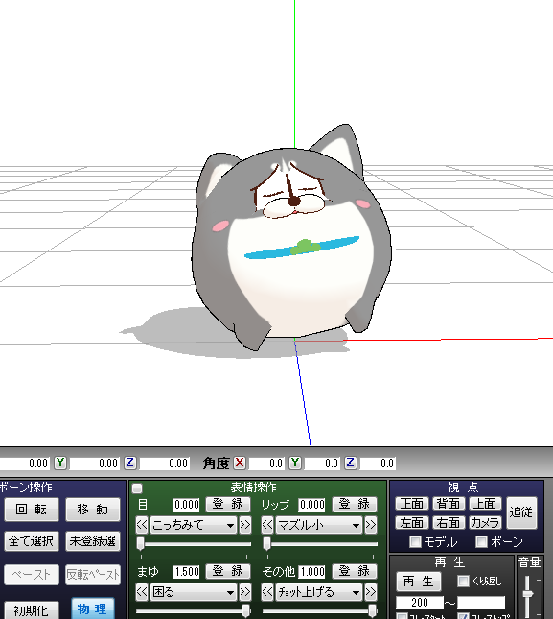
Task: Switch view to 左面 left
Action: (412, 523)
